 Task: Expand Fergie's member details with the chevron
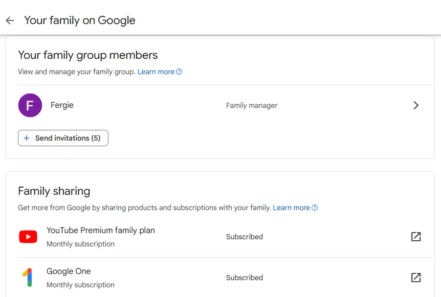point(416,105)
